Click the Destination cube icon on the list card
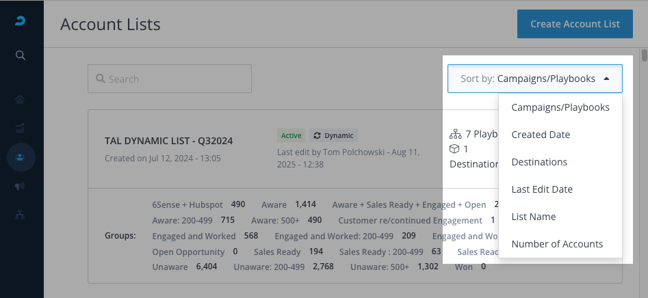648x298 pixels. [454, 149]
